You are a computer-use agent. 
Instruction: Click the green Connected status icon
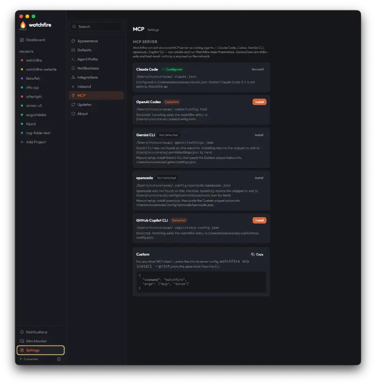point(21,359)
